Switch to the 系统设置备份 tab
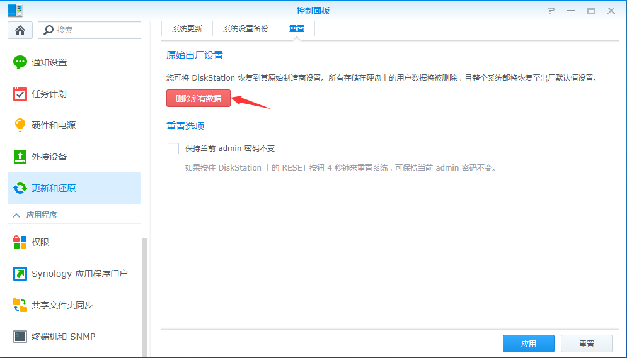627x358 pixels. tap(245, 29)
